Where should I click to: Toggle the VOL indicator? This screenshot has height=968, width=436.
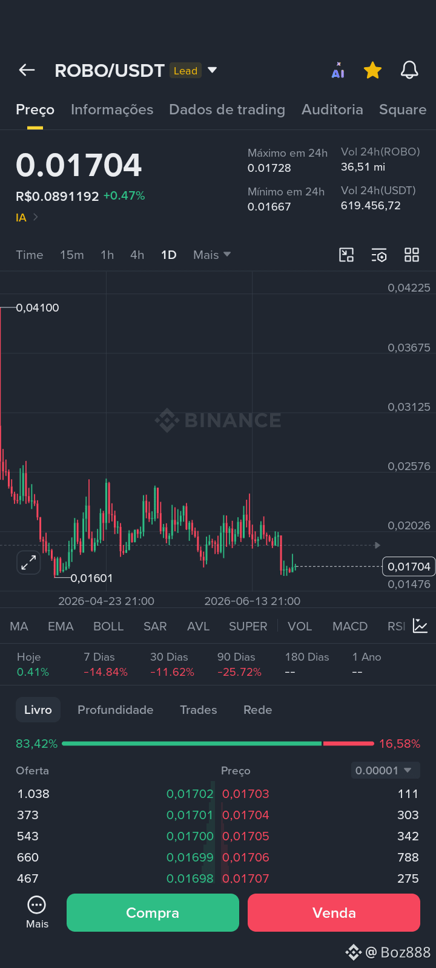tap(300, 626)
